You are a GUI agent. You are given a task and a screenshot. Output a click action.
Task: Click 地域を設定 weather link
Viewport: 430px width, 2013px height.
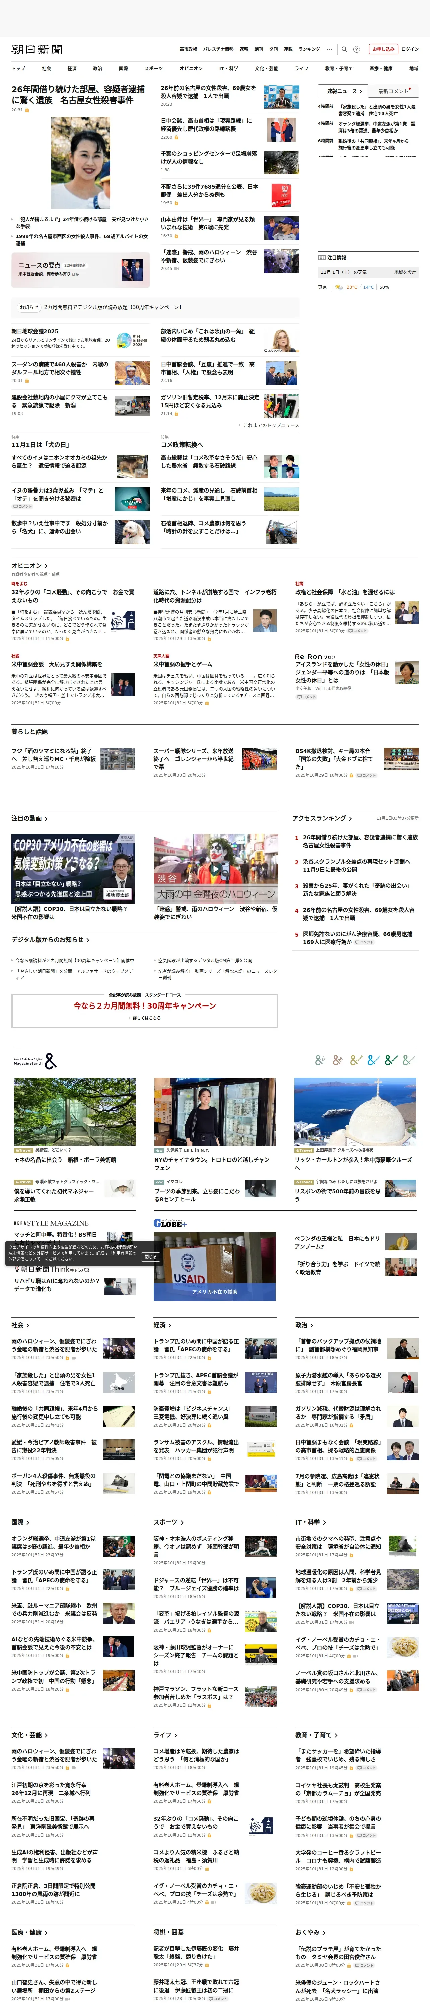click(x=404, y=272)
